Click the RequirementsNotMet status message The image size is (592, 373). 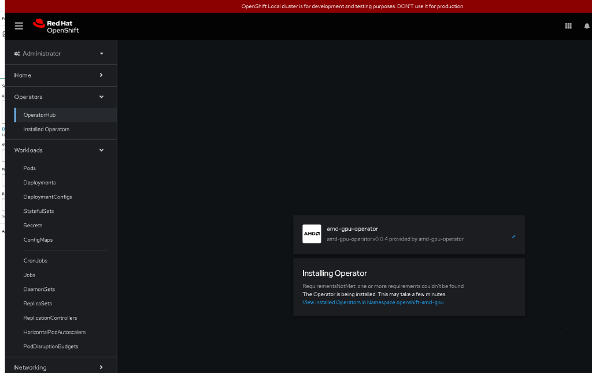[x=383, y=286]
